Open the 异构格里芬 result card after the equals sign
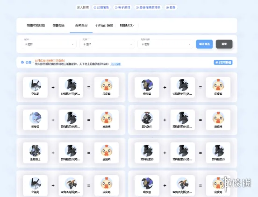The width and height of the screenshot is (258, 197). click(218, 153)
